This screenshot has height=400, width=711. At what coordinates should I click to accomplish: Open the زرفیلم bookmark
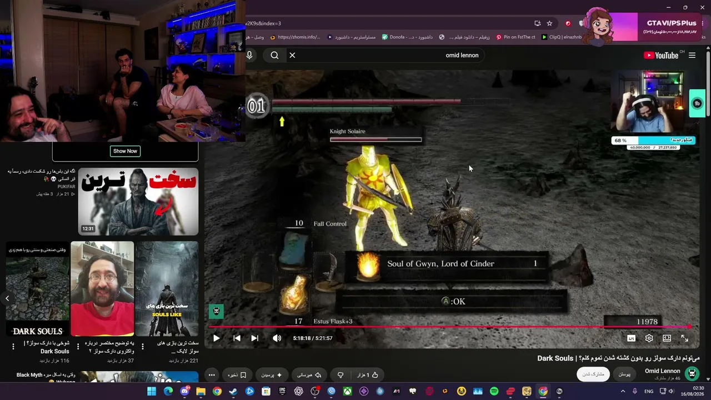pos(464,37)
